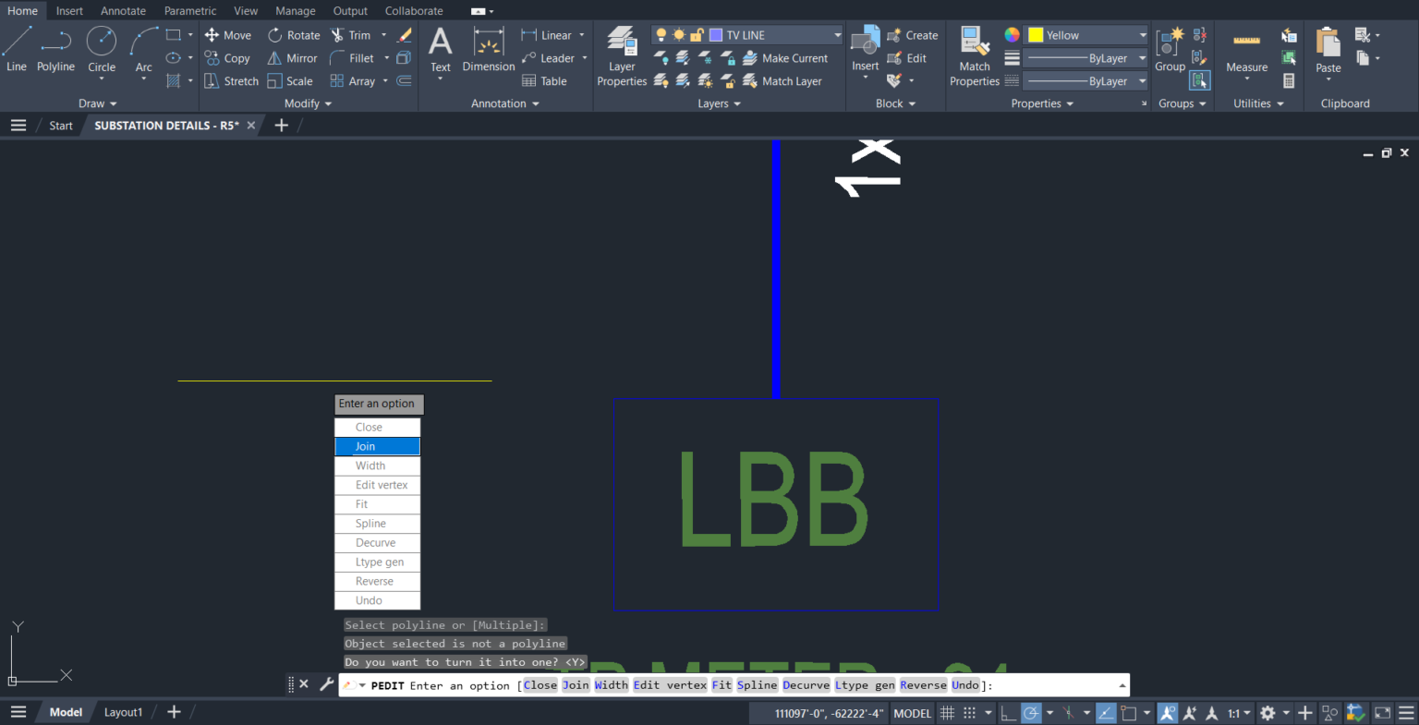Toggle the lock on the TV LINE layer
1419x725 pixels.
(x=696, y=34)
